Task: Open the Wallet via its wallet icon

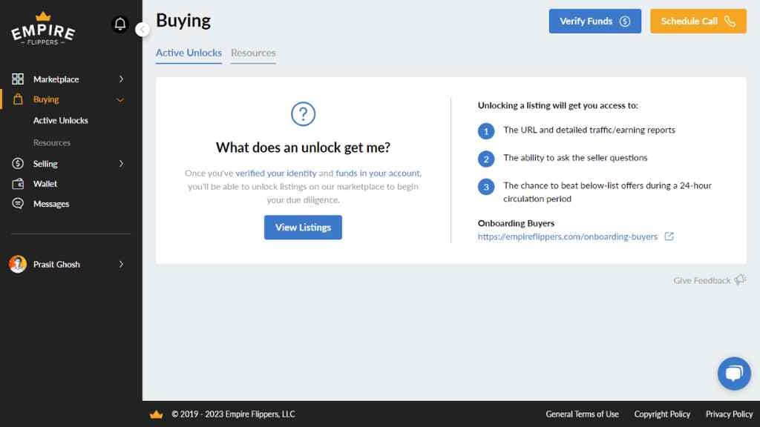Action: coord(18,183)
